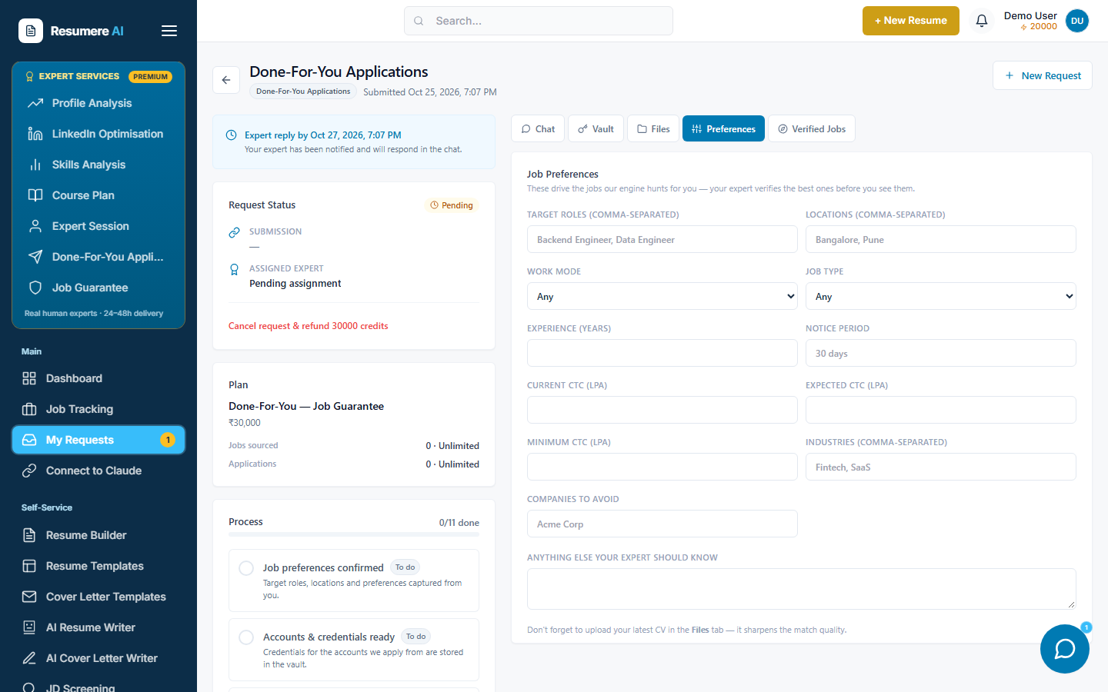Viewport: 1108px width, 692px height.
Task: Click the Resumere AI logo icon
Action: click(31, 31)
